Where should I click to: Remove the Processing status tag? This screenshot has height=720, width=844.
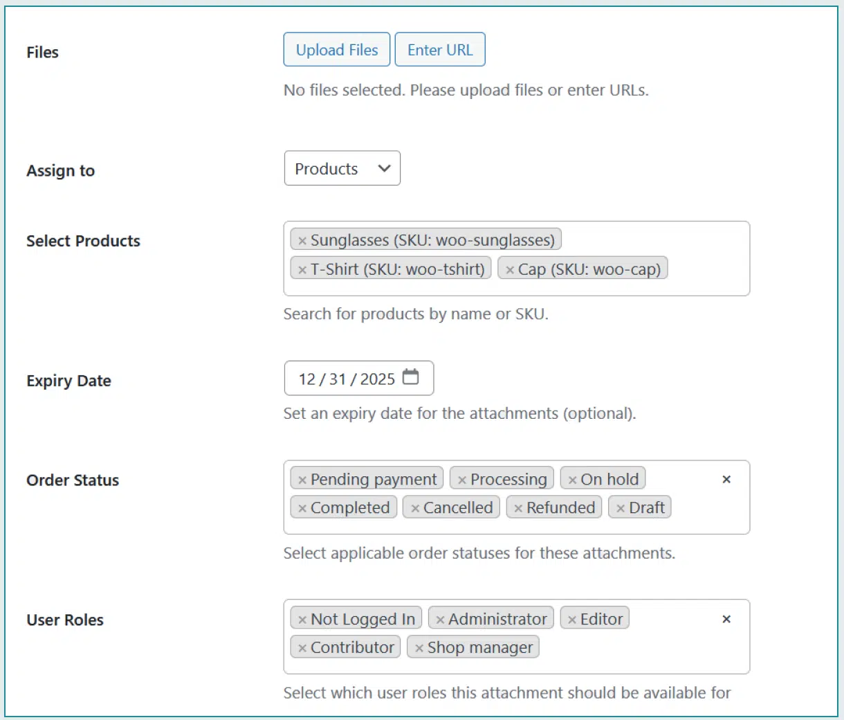(x=462, y=480)
